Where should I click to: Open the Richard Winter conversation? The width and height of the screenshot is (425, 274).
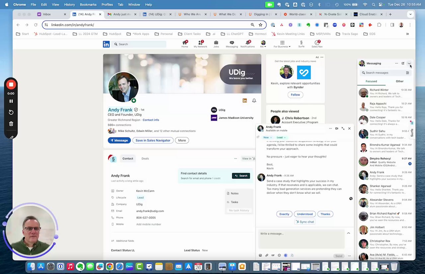385,93
